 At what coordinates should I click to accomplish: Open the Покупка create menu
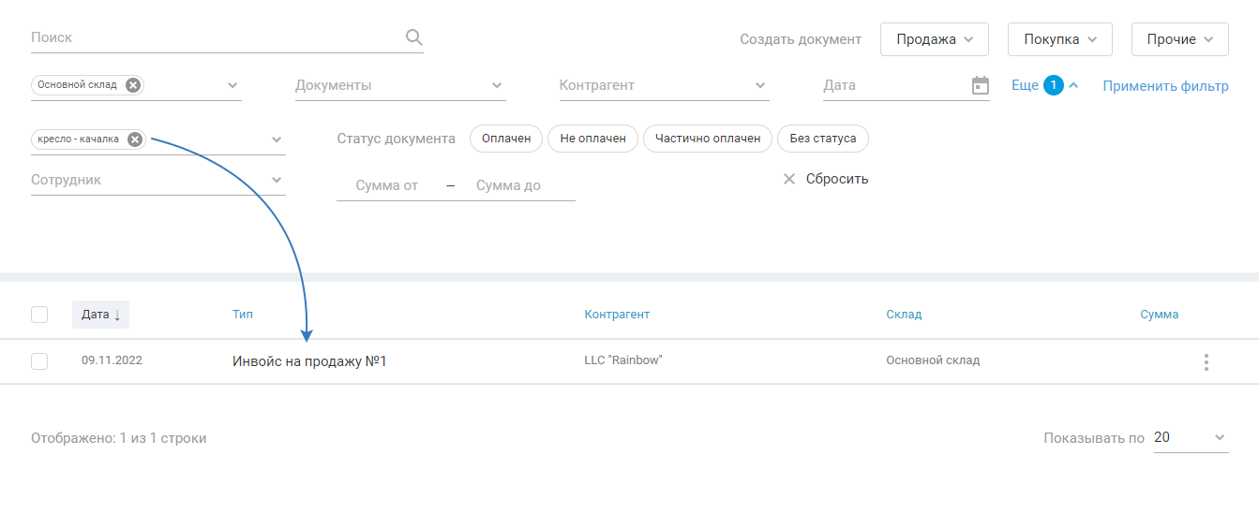(x=1059, y=39)
